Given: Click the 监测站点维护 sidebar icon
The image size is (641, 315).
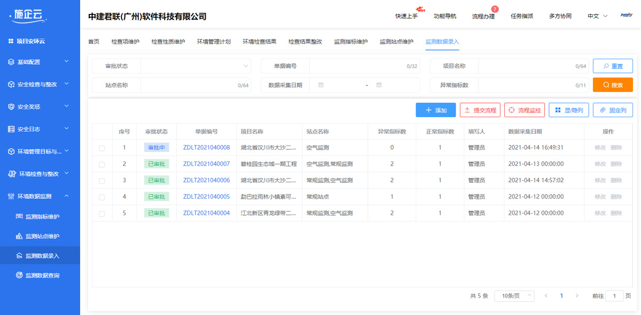Looking at the screenshot, I should coord(20,236).
